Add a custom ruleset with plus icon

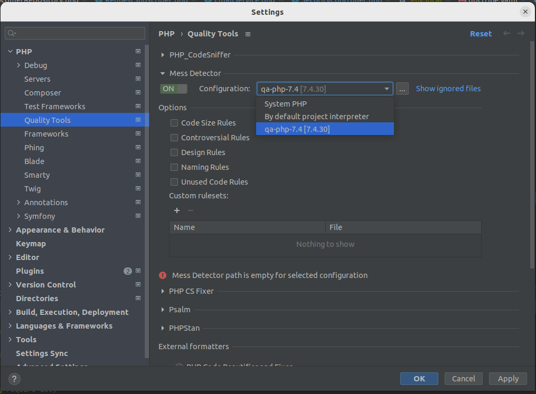[177, 210]
